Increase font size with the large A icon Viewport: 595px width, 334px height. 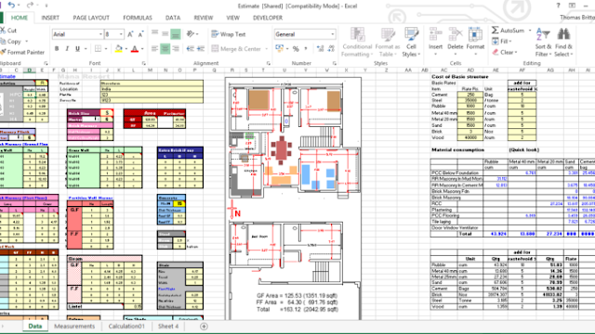(130, 34)
